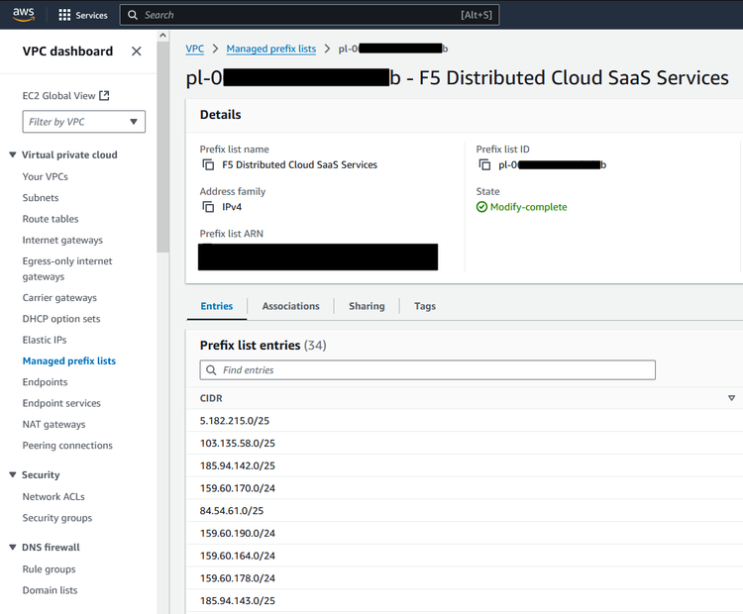Viewport: 743px width, 614px height.
Task: Open the Tags tab
Action: [425, 306]
